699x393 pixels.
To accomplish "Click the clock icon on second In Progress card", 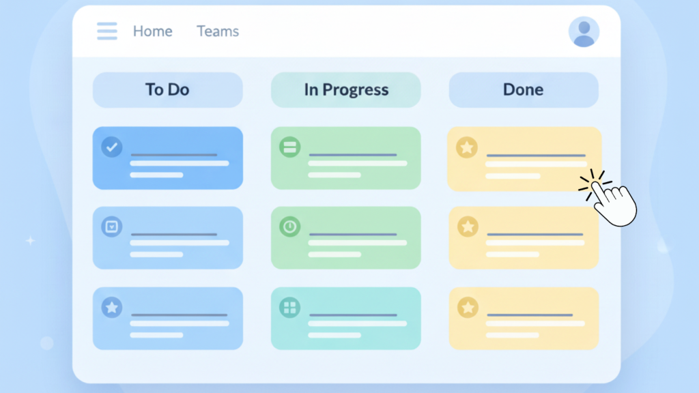I will pyautogui.click(x=289, y=227).
